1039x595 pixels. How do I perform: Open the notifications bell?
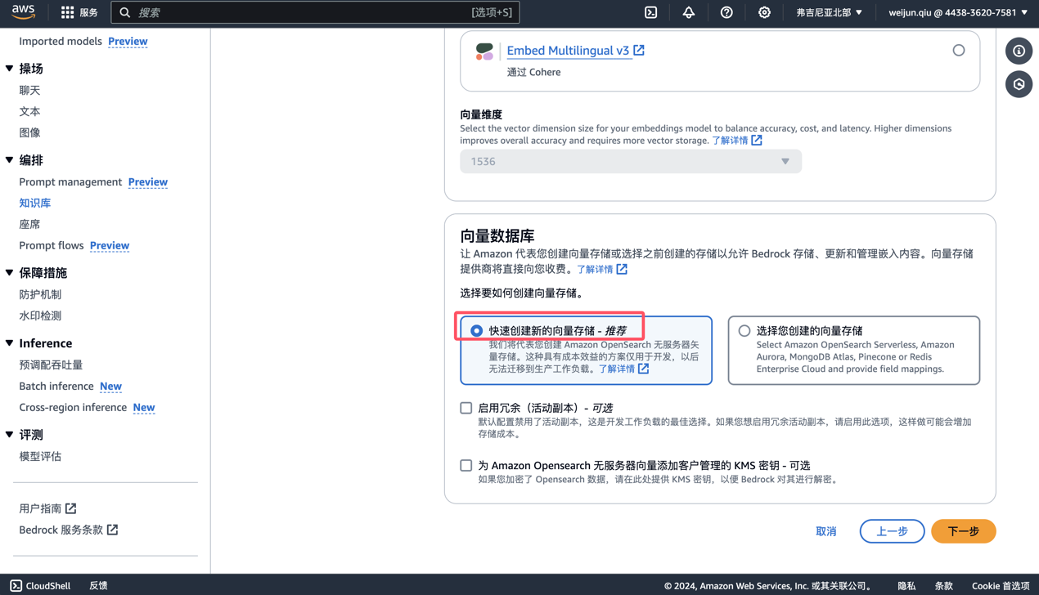point(689,12)
